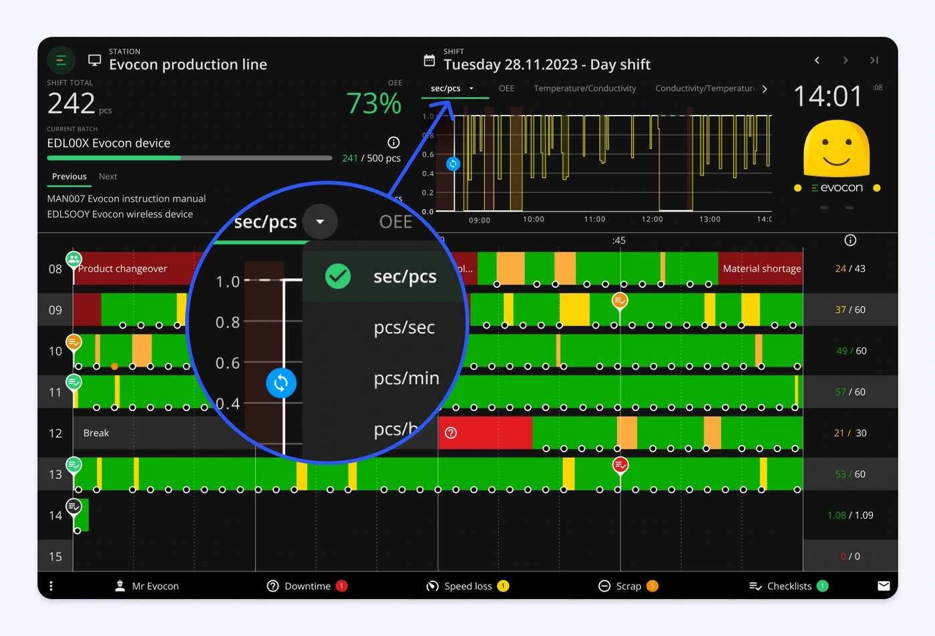The image size is (935, 636).
Task: Open Speed loss button in bottom bar
Action: pyautogui.click(x=467, y=586)
